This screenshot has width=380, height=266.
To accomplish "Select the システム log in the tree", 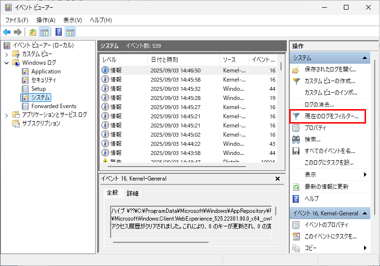I will click(x=40, y=98).
